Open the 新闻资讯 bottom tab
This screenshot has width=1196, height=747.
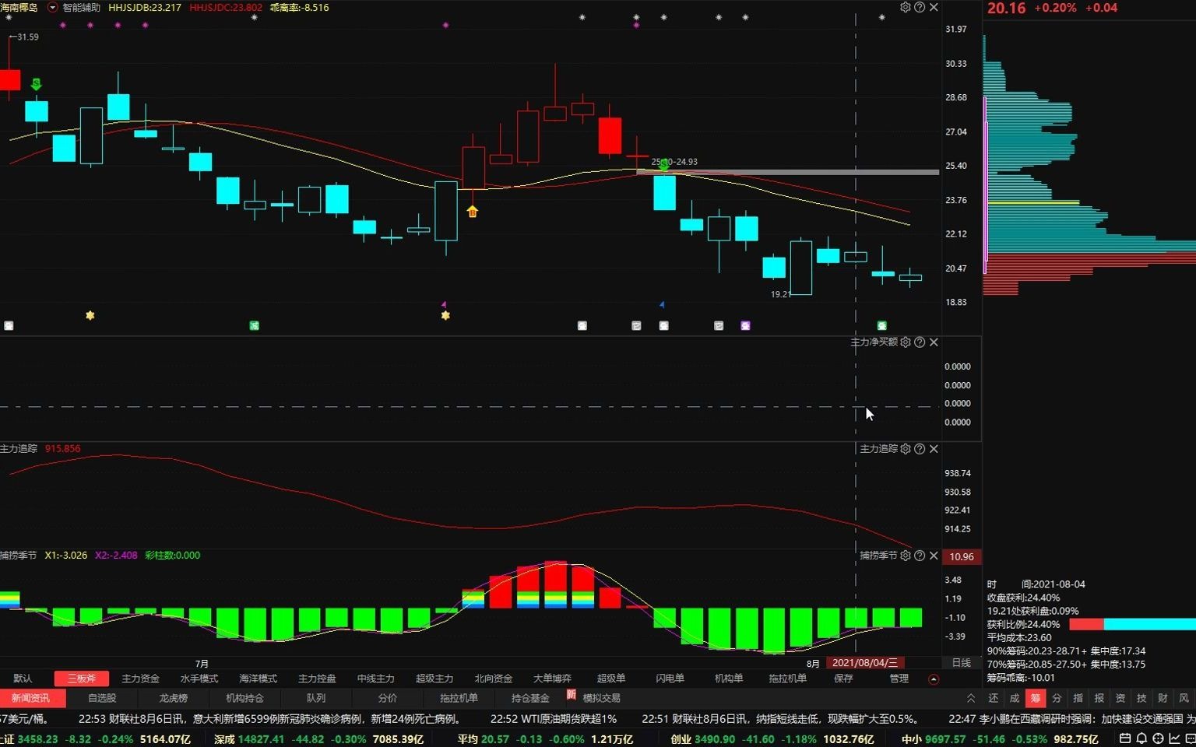(x=31, y=699)
